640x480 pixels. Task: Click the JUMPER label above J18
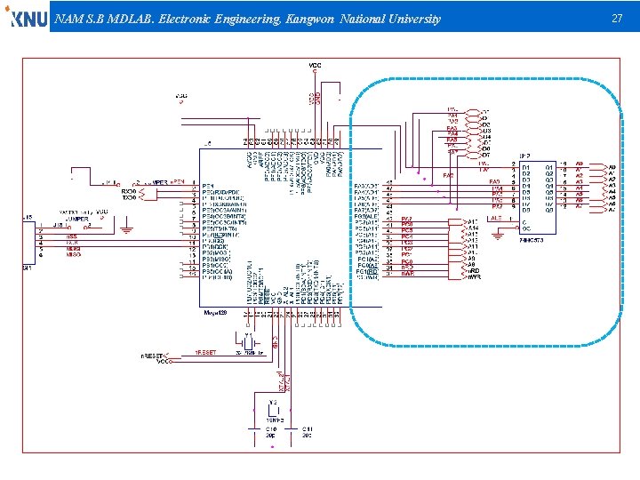[76, 219]
